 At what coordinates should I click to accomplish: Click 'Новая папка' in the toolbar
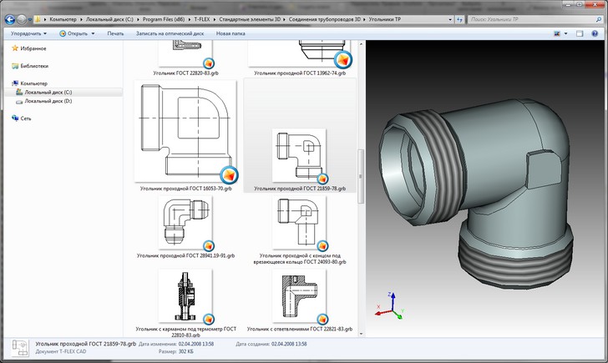[231, 33]
